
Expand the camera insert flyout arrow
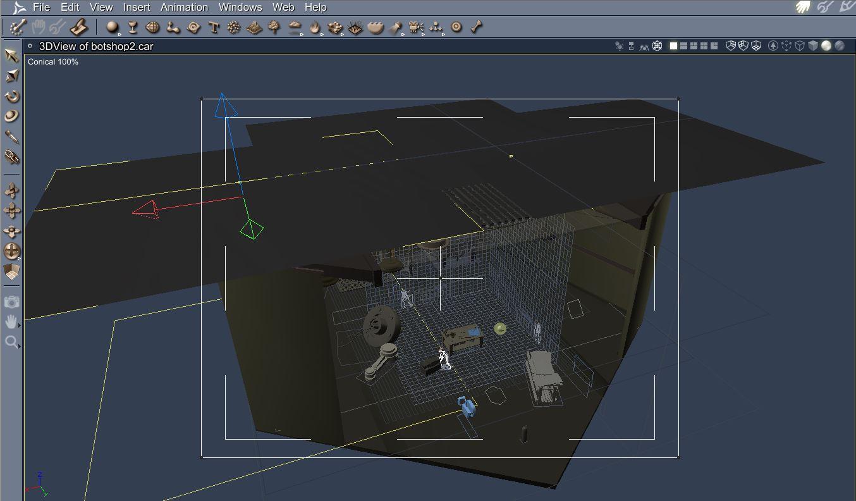coord(422,34)
